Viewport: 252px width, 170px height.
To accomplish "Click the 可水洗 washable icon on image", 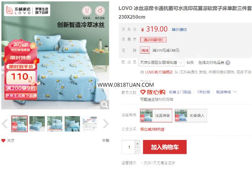I will pyautogui.click(x=87, y=11).
